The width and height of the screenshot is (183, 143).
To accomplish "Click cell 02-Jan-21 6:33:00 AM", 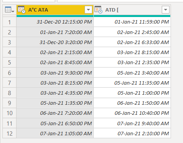I will point(132,42).
